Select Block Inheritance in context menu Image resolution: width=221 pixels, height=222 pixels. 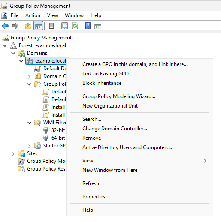(102, 83)
